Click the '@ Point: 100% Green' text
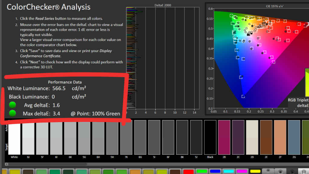 (x=95, y=114)
